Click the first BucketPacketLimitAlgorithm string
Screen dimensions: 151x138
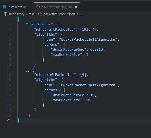pyautogui.click(x=88, y=39)
